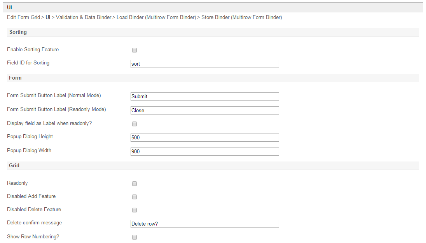Open Validation & Data Binder step
The height and width of the screenshot is (243, 426).
tap(84, 17)
